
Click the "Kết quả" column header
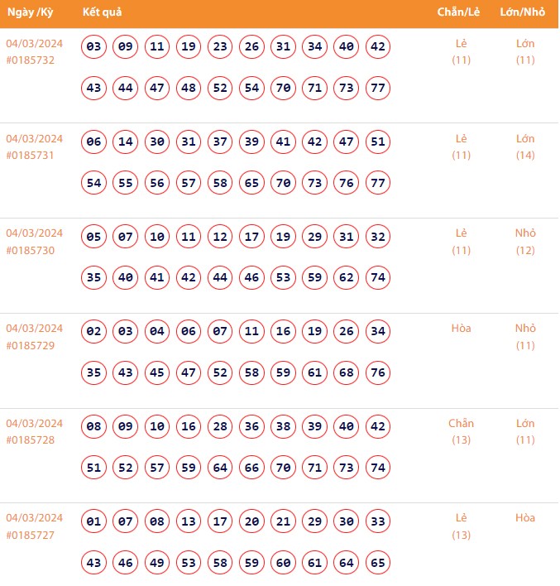coord(103,13)
